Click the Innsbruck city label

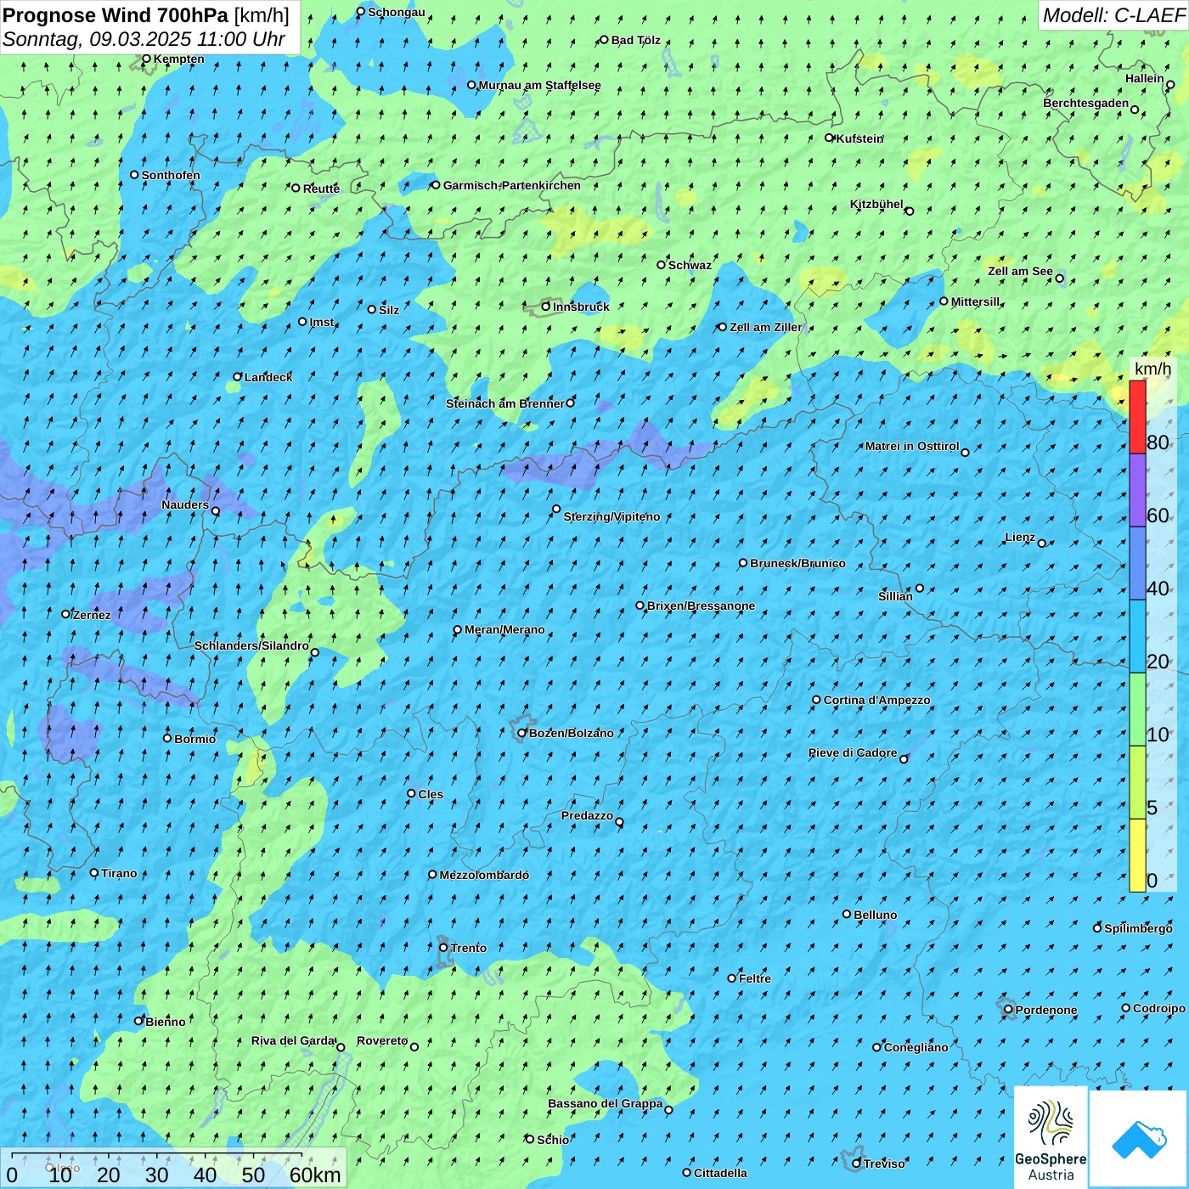581,307
